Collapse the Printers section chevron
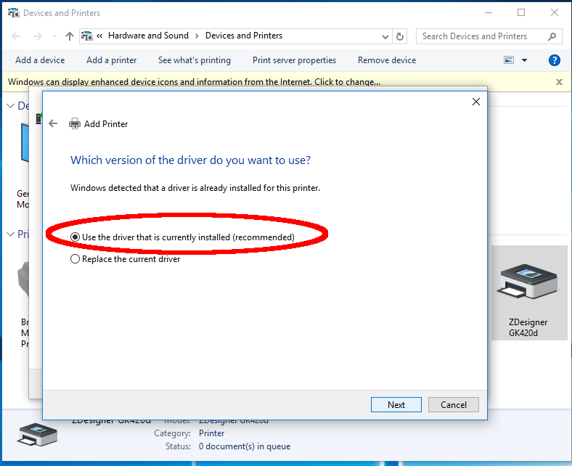 pyautogui.click(x=11, y=234)
